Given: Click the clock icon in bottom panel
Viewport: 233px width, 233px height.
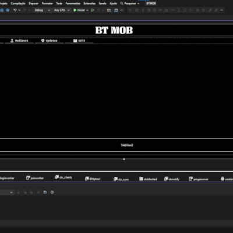Looking at the screenshot, I should (52, 192).
